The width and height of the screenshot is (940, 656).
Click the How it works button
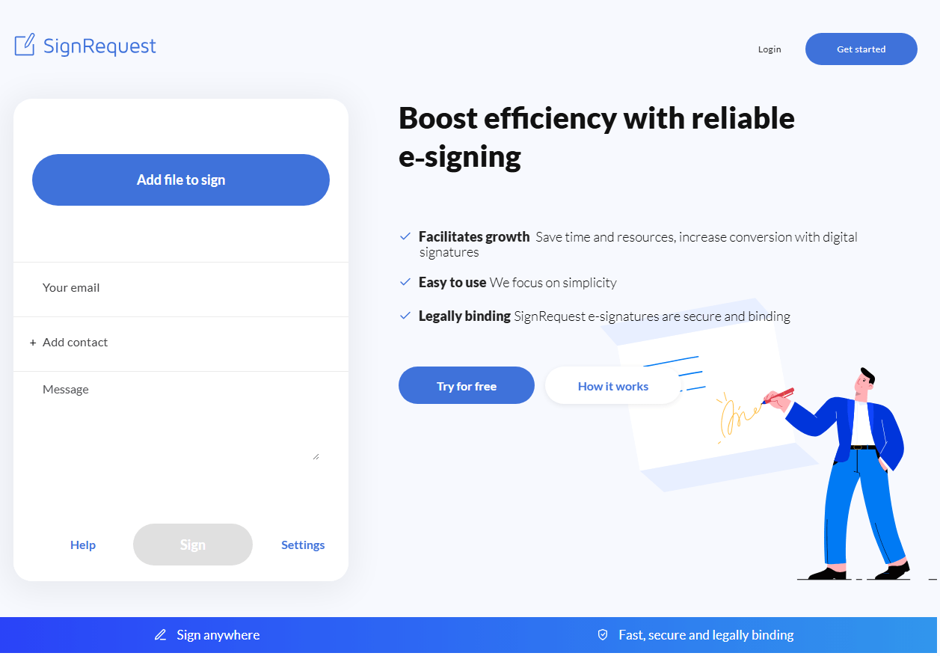(613, 385)
